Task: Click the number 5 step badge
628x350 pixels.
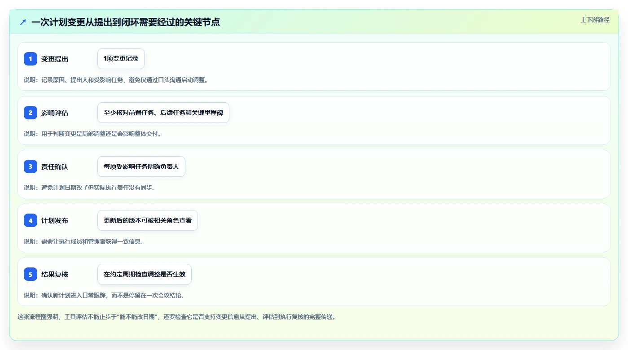Action: coord(31,274)
